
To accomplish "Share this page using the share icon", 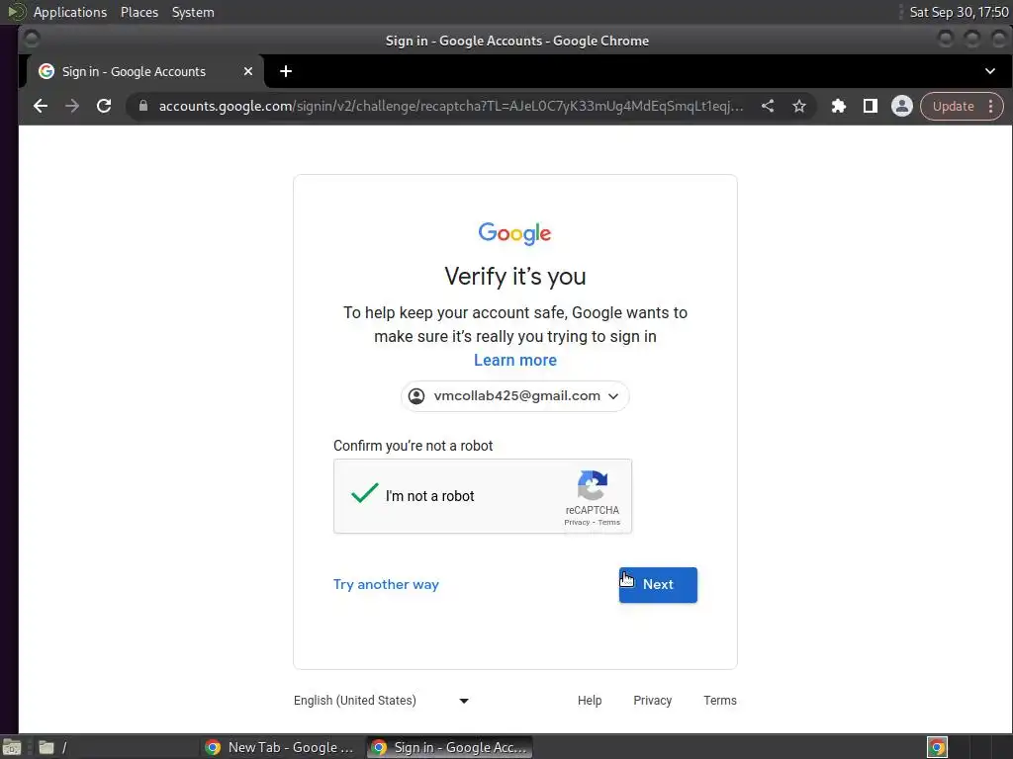I will (x=768, y=106).
